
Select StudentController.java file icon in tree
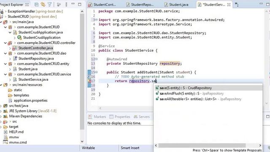15,48
